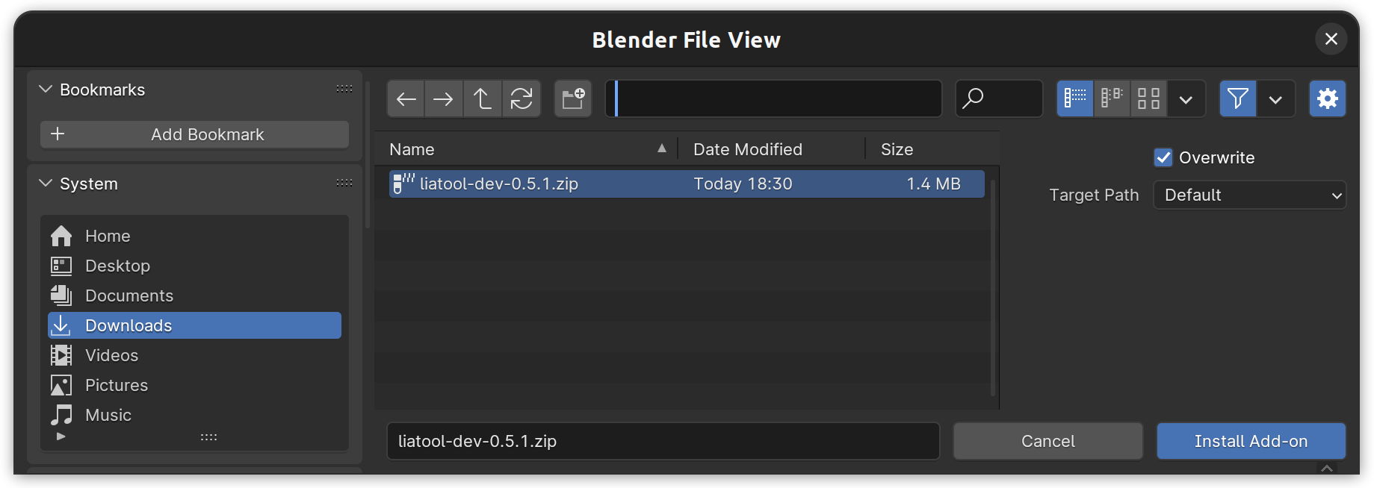This screenshot has width=1374, height=488.
Task: Select liatool-dev-0.5.1.zip in file list
Action: tap(687, 184)
